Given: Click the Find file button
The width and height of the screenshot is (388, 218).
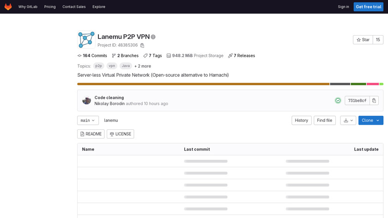Looking at the screenshot, I should 325,120.
